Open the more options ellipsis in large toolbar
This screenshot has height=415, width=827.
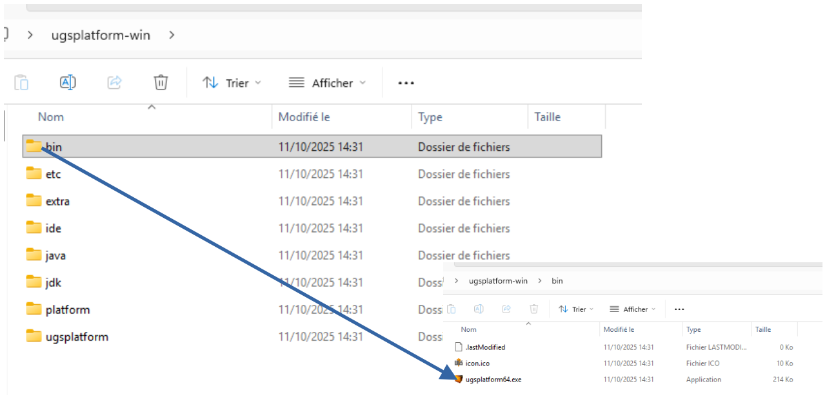406,83
